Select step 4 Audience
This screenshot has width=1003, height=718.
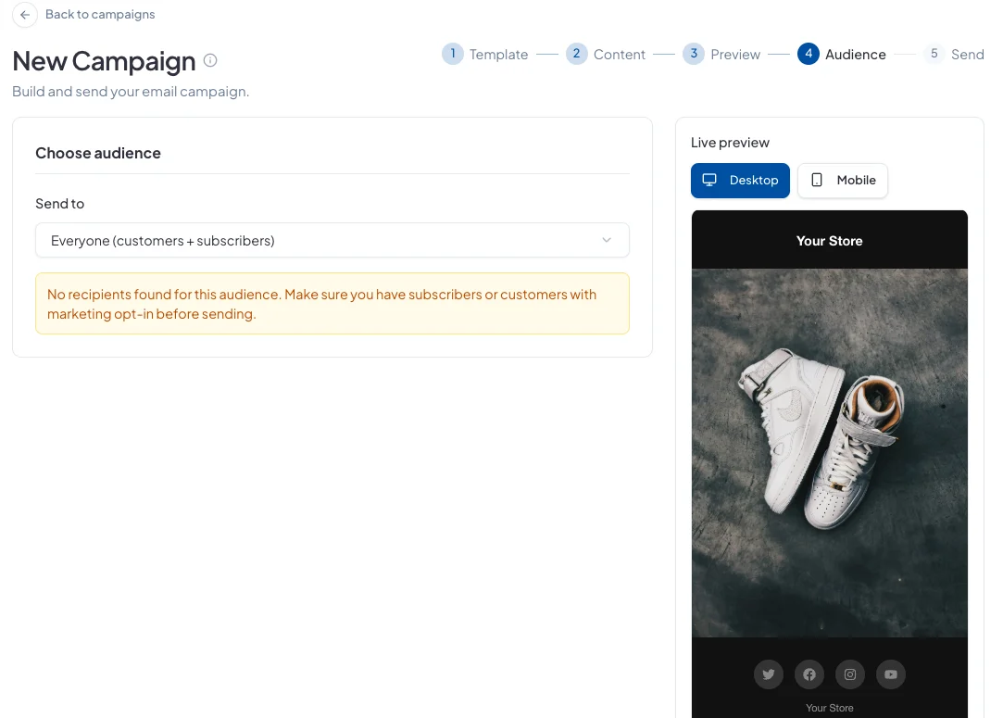[x=842, y=55]
